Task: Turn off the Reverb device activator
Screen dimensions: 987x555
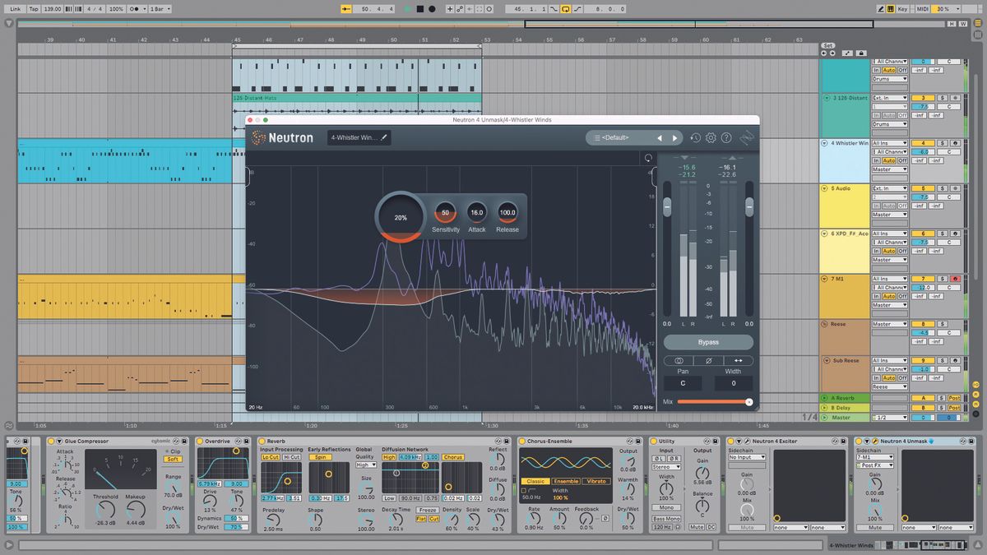Action: (x=262, y=441)
